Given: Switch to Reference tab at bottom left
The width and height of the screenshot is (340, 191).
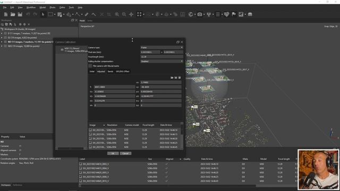Looking at the screenshot, I should (x=18, y=185).
